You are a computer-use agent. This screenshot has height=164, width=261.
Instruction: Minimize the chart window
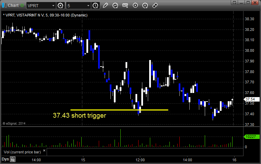pyautogui.click(x=241, y=2)
